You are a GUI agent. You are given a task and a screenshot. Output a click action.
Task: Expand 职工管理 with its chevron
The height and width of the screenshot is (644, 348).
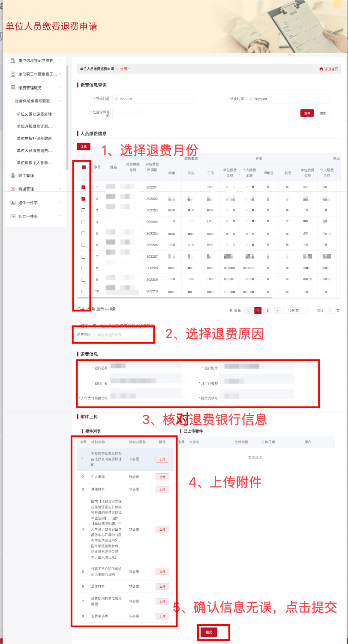point(60,175)
